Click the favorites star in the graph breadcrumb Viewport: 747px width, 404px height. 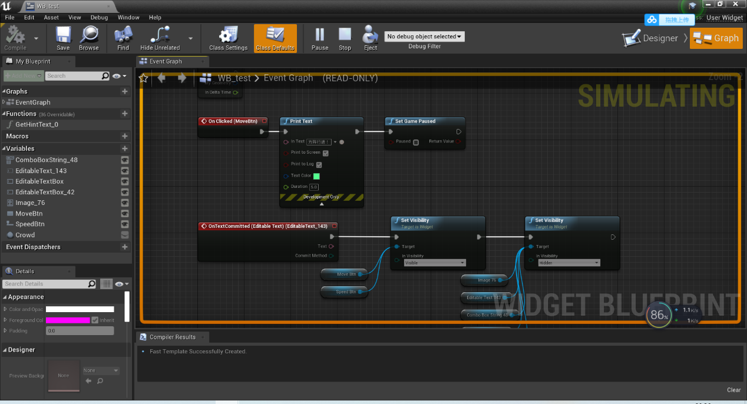click(143, 77)
